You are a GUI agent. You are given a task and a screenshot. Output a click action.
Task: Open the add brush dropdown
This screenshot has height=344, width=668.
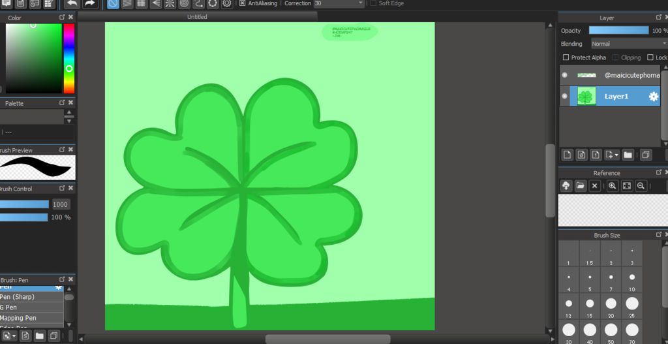(9, 336)
